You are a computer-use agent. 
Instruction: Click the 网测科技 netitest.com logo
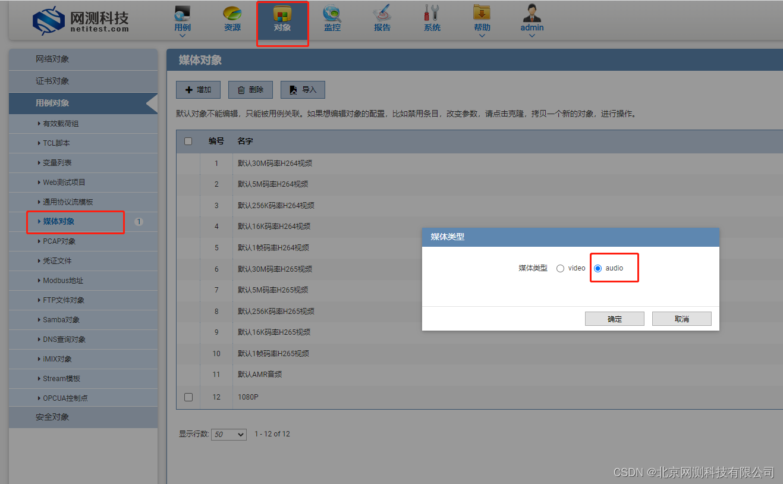81,20
